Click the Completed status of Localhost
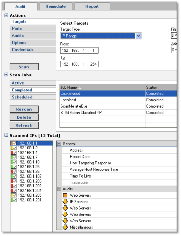181x236 pixels. pos(155,100)
